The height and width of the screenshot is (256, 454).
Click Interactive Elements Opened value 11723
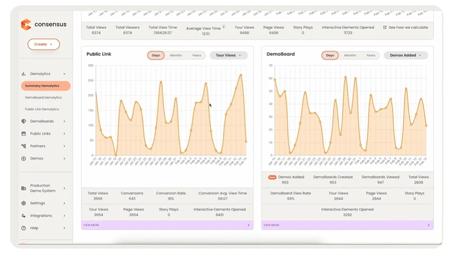348,32
